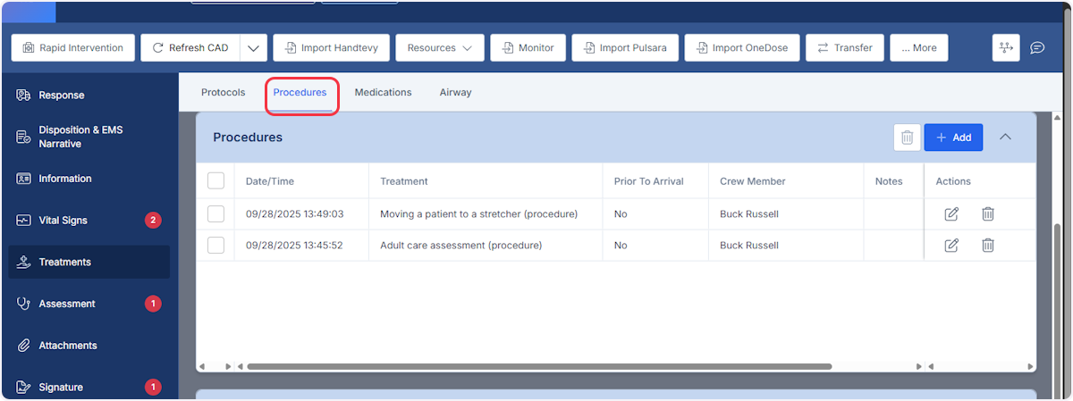Click the Response sidebar icon

point(24,96)
